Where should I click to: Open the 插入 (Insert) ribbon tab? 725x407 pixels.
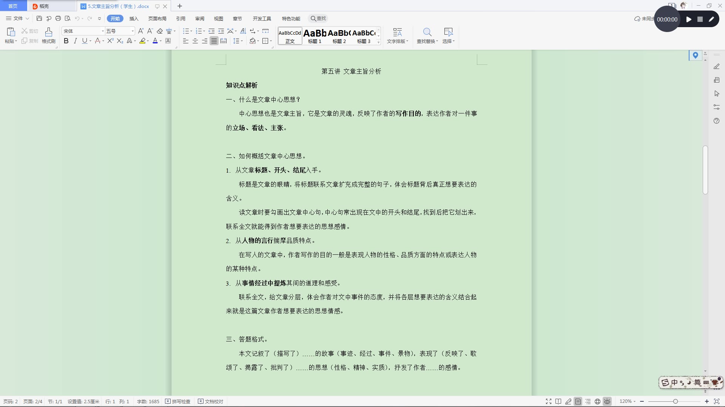[134, 18]
